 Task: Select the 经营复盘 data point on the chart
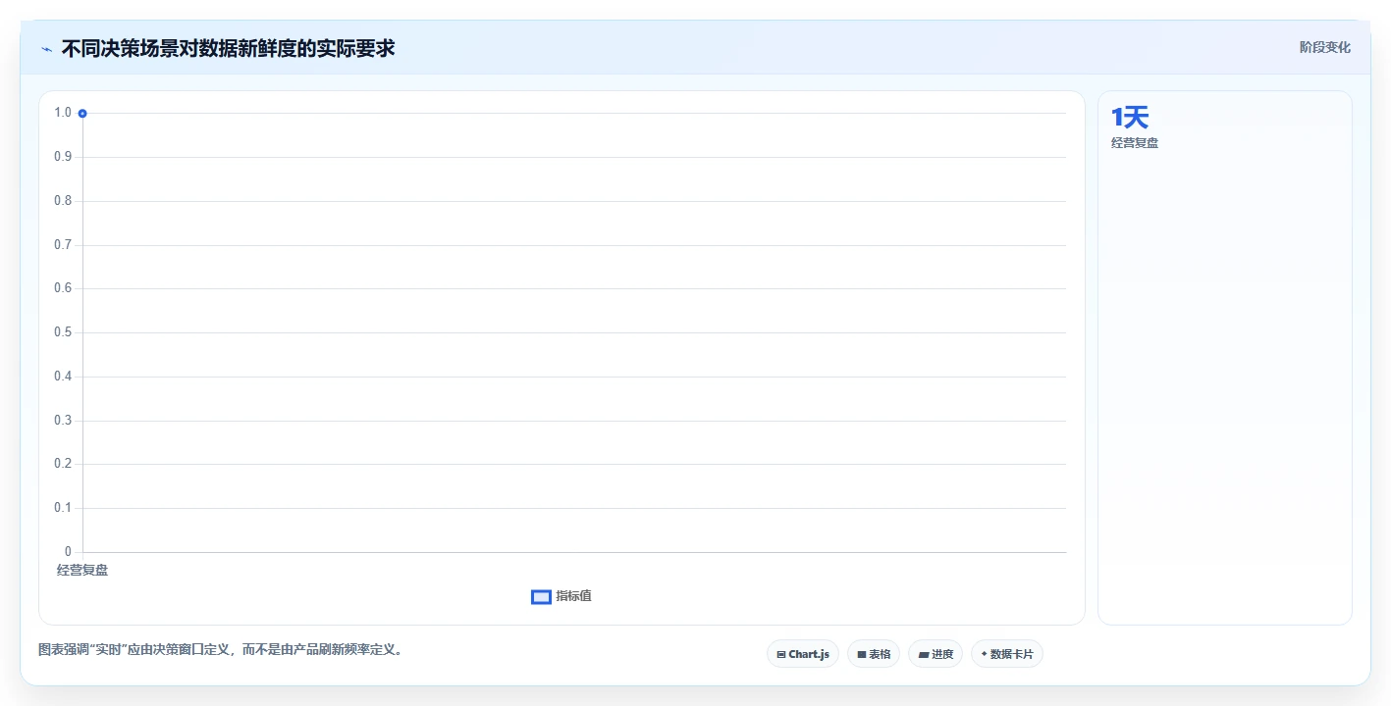(x=82, y=114)
